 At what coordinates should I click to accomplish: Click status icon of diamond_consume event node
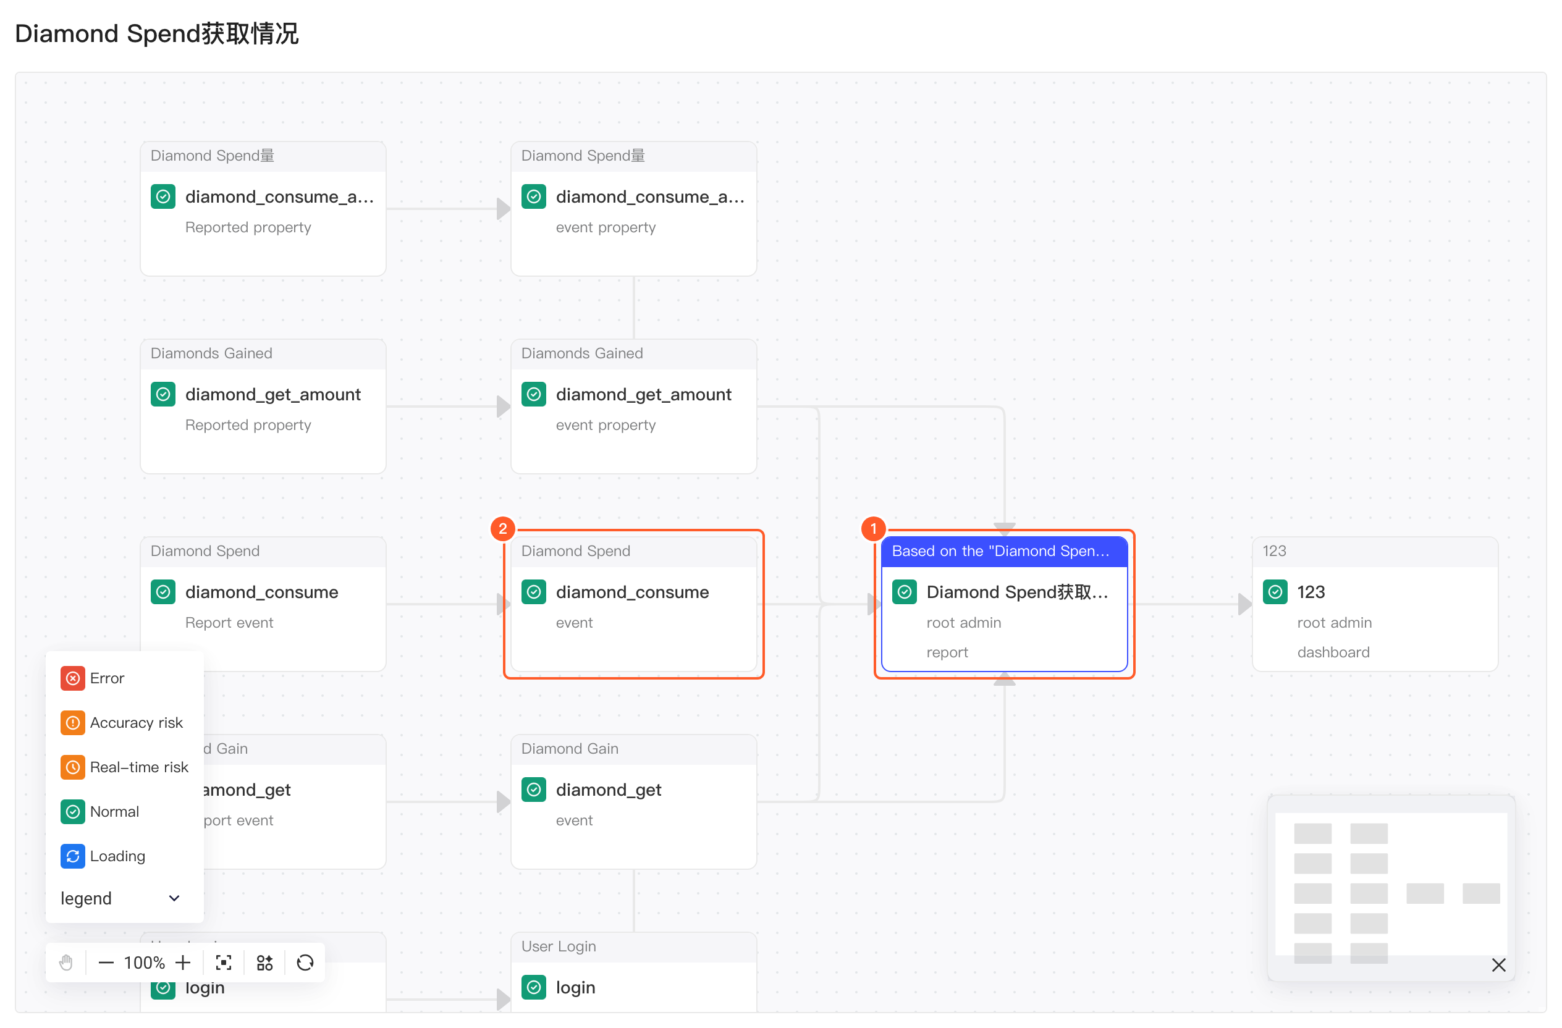534,592
